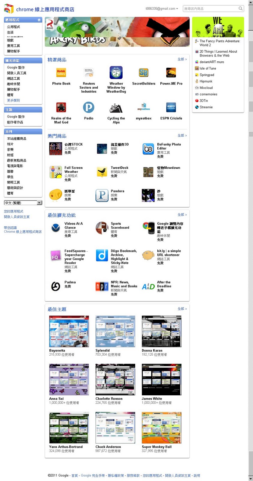Click the Diigo Bookmark extension icon
This screenshot has height=481, width=253.
pos(102,255)
